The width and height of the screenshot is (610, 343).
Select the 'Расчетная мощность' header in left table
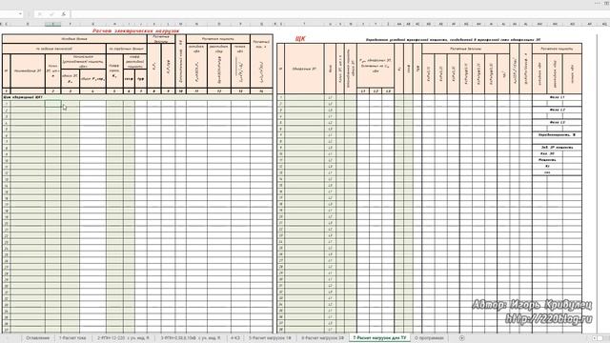(x=218, y=39)
